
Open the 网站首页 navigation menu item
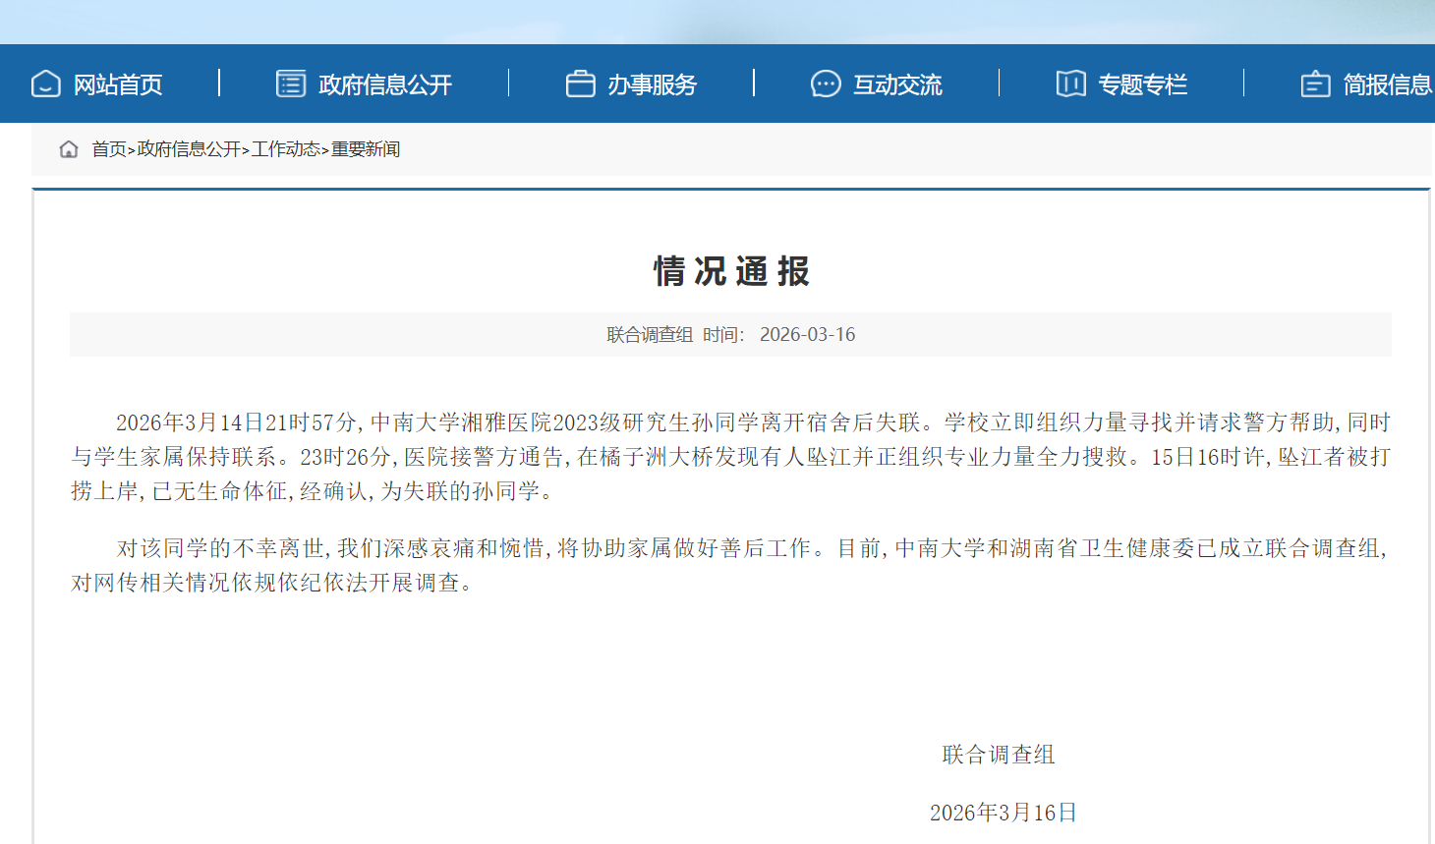pos(118,85)
